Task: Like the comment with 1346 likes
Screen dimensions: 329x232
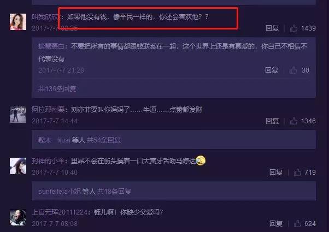Action: point(293,121)
